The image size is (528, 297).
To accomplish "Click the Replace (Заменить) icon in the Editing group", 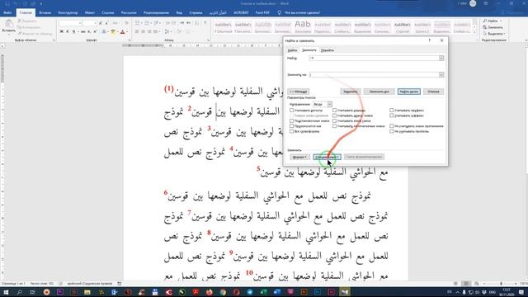I will click(x=485, y=27).
